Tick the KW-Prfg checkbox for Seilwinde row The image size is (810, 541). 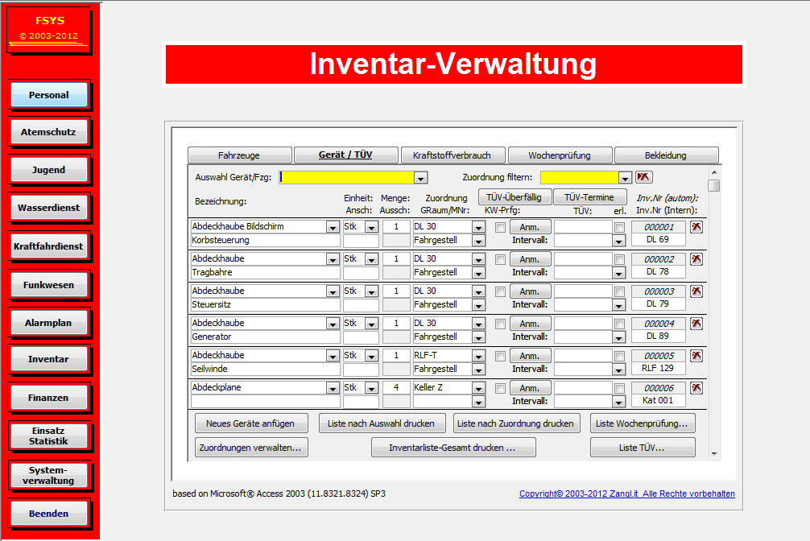coord(500,356)
